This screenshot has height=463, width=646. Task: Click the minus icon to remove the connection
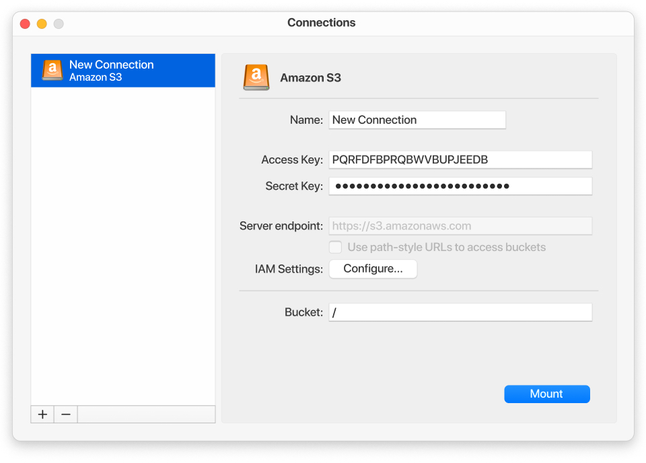coord(65,414)
